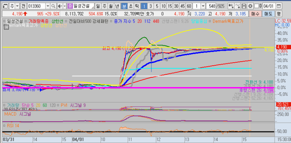The width and height of the screenshot is (291, 143).
Task: Click the 매수 buy button
Action: coord(255,14)
